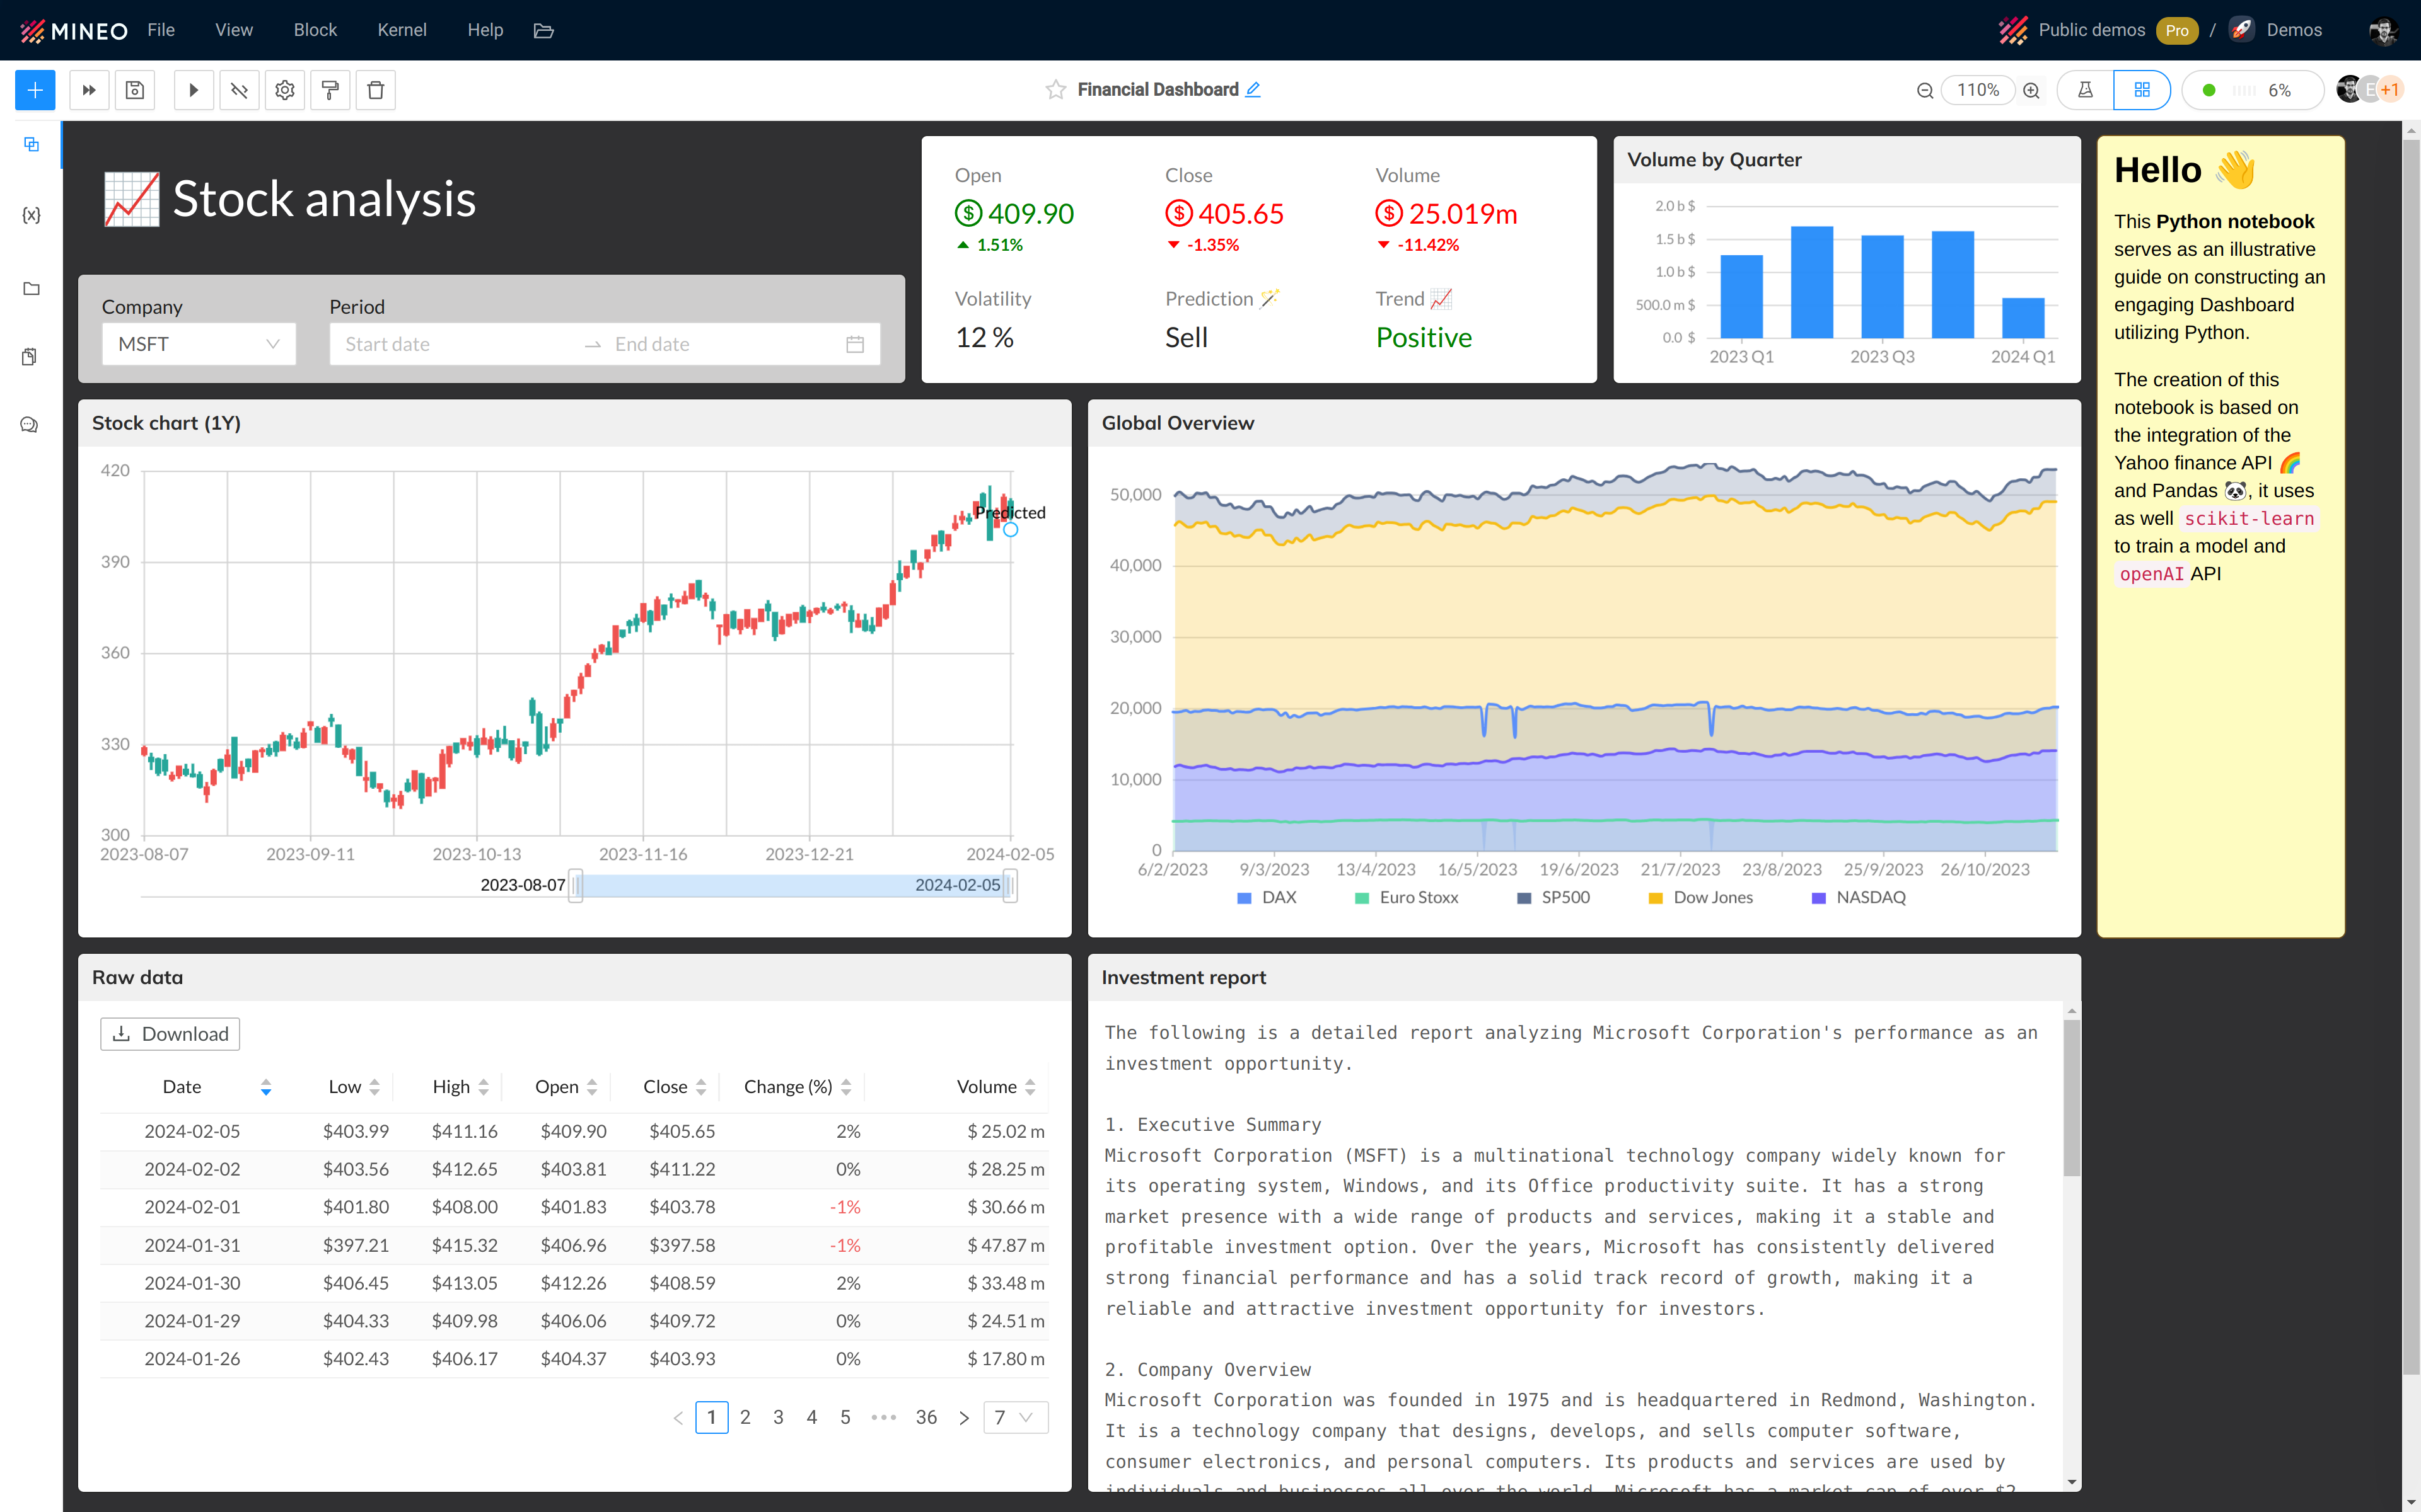This screenshot has height=1512, width=2421.
Task: Expand the rows-per-page 7 dropdown
Action: click(1016, 1417)
